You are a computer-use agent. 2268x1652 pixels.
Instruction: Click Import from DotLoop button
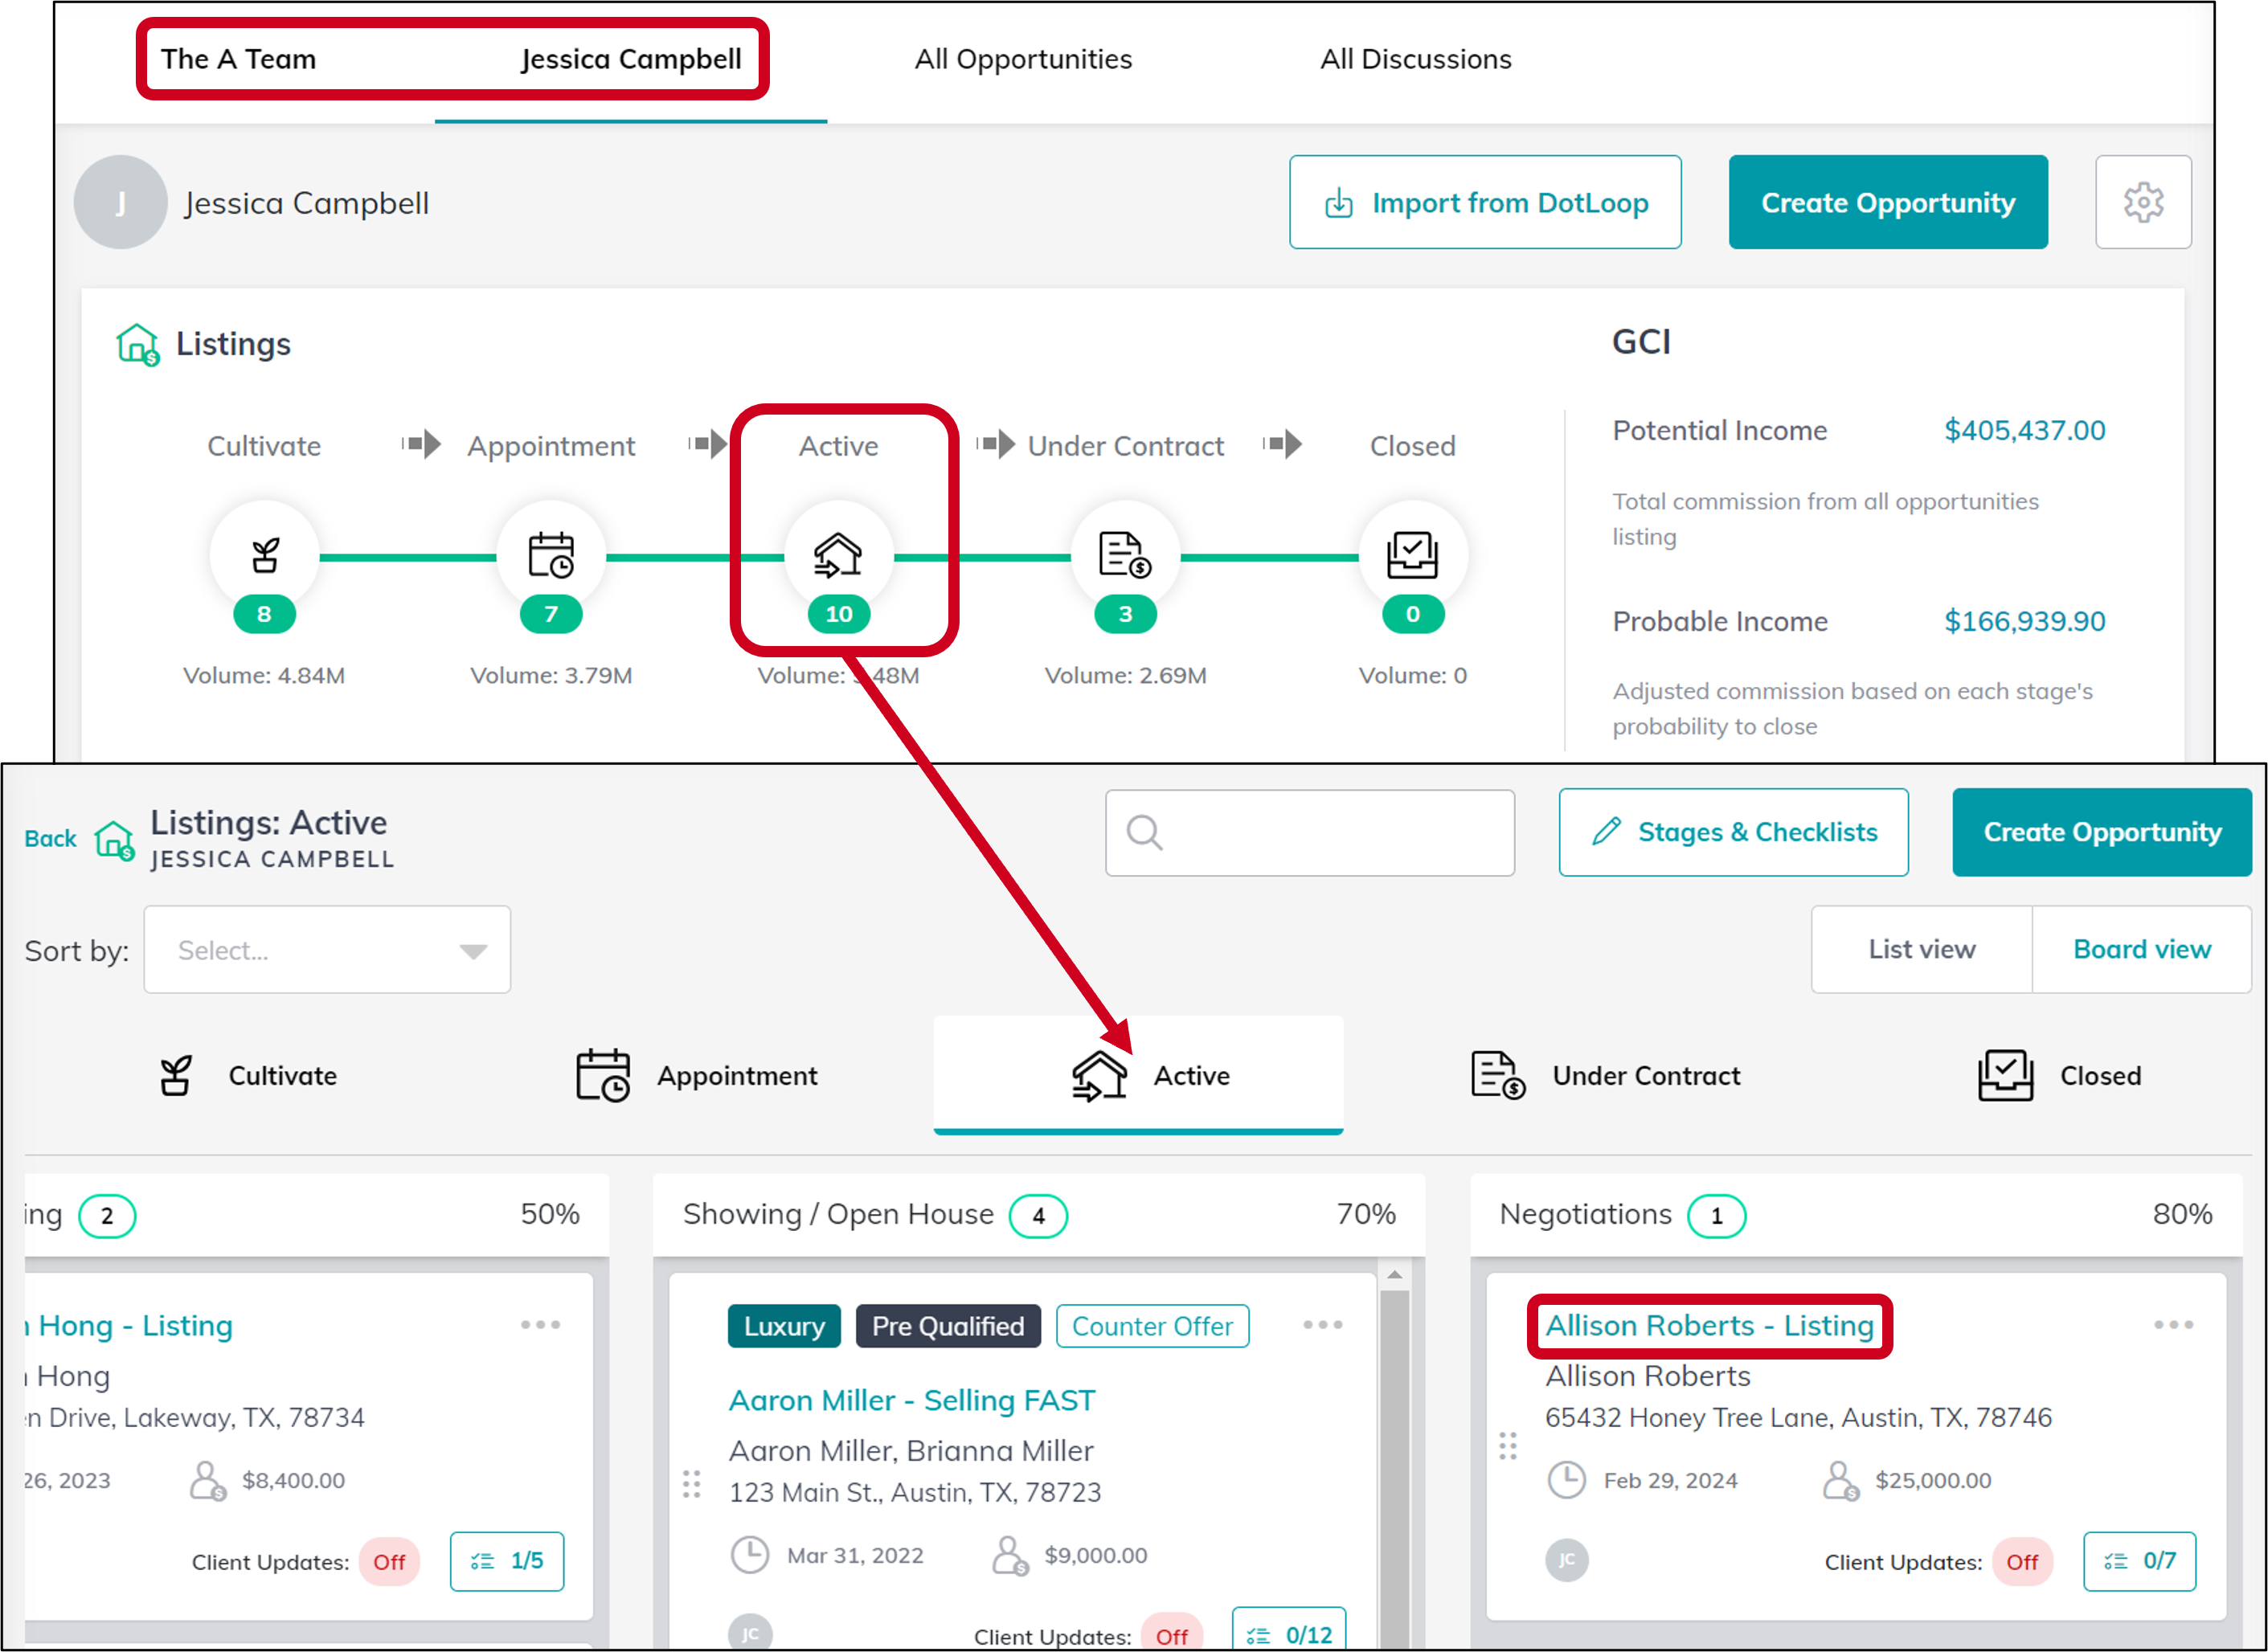(x=1485, y=202)
